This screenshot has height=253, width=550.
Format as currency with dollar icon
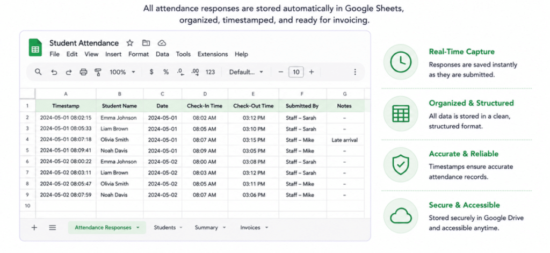tap(151, 72)
